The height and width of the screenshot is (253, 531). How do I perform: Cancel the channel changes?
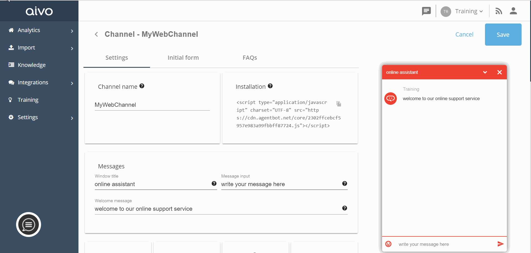(464, 35)
